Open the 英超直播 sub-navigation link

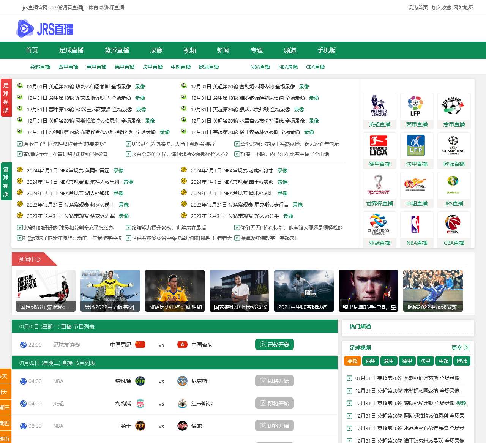coord(40,67)
